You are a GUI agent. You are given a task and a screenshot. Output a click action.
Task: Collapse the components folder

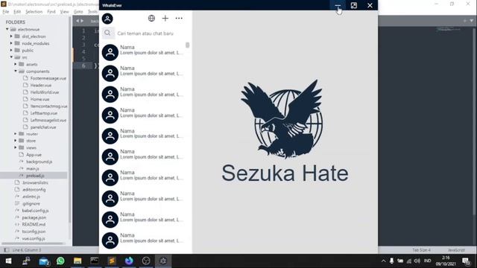click(x=16, y=71)
